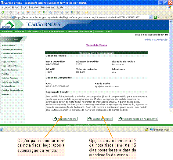This screenshot has height=160, width=173.
Task: Click Sair to log out
Action: pos(108,31)
